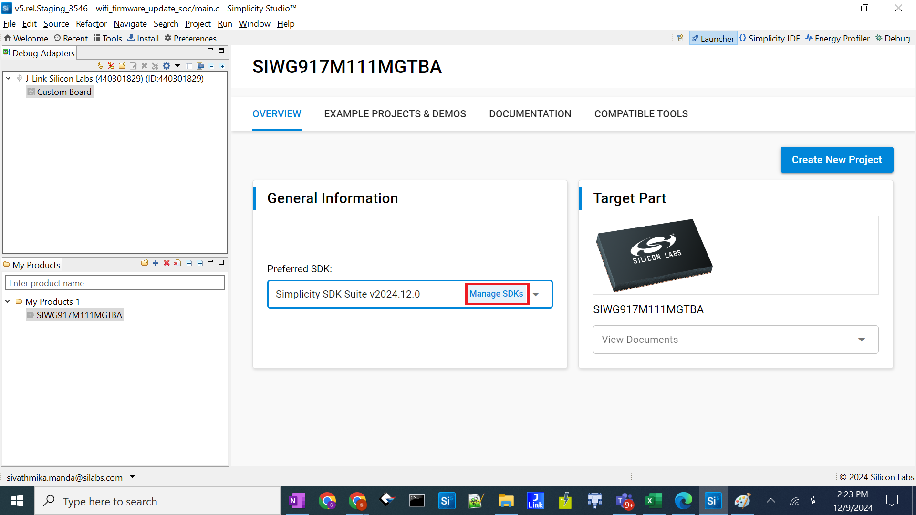This screenshot has width=916, height=515.
Task: Click the settings gear in Debug Adapters toolbar
Action: (x=166, y=66)
